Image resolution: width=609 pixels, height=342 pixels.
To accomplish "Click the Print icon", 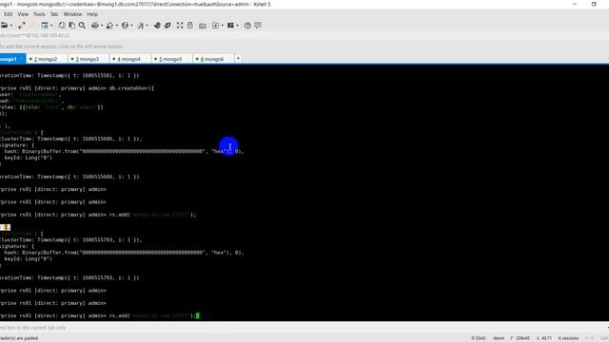I will 95,26.
